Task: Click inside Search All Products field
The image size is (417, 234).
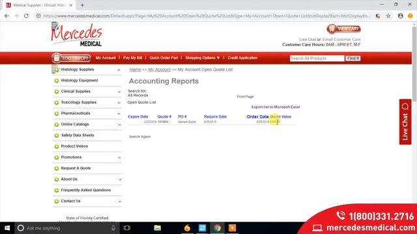Action: [317, 58]
